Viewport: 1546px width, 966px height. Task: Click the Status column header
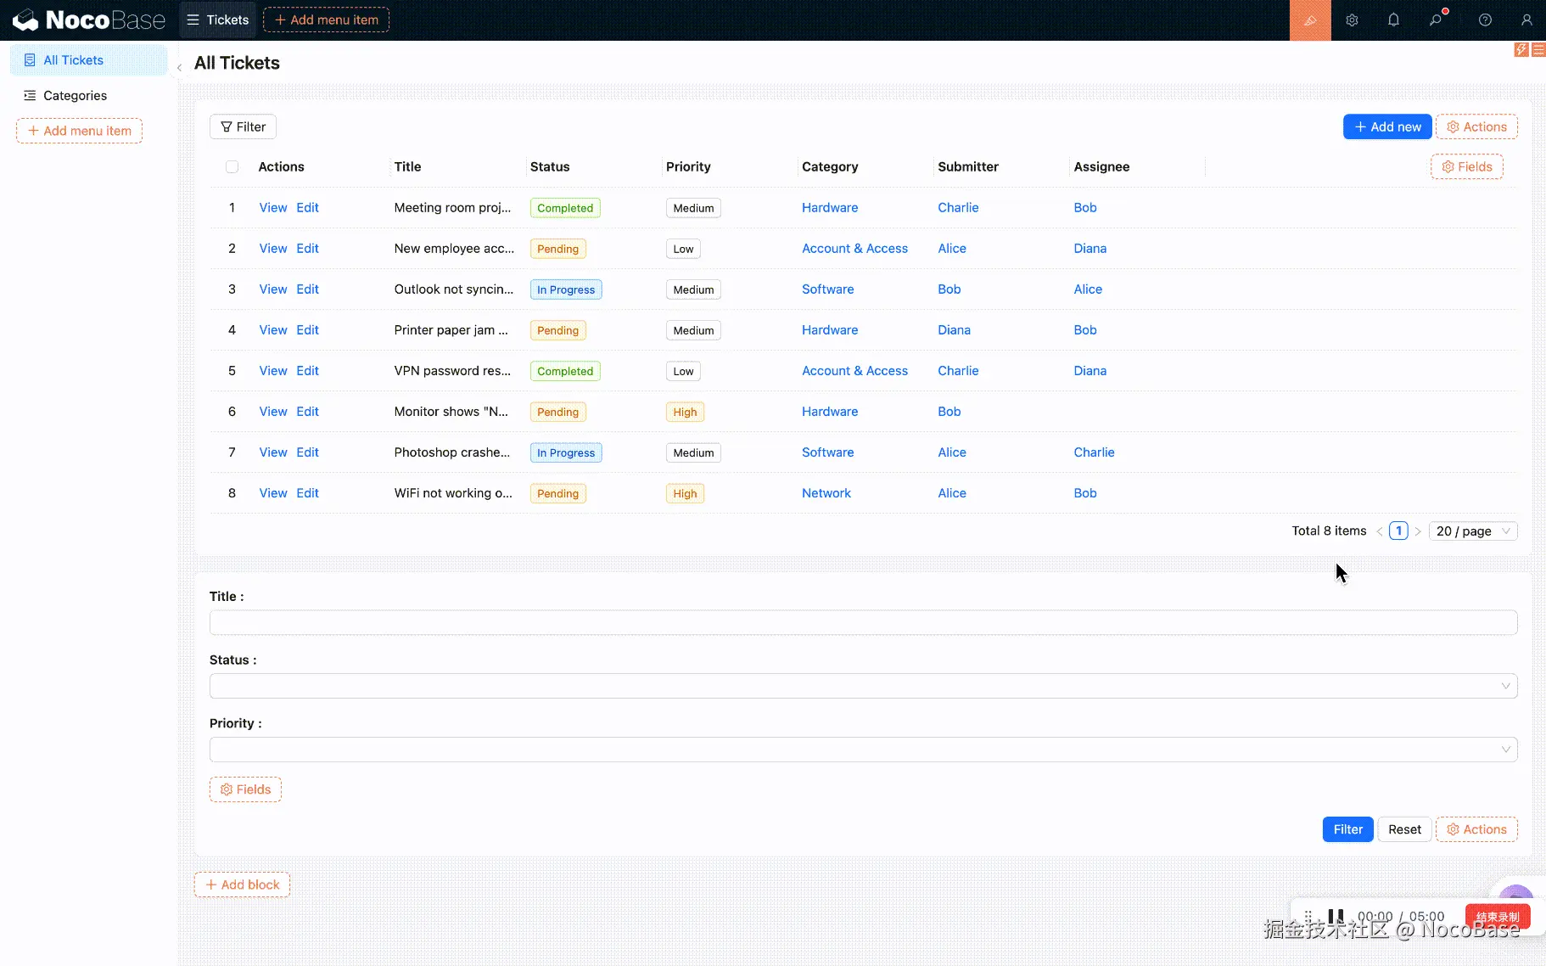550,167
